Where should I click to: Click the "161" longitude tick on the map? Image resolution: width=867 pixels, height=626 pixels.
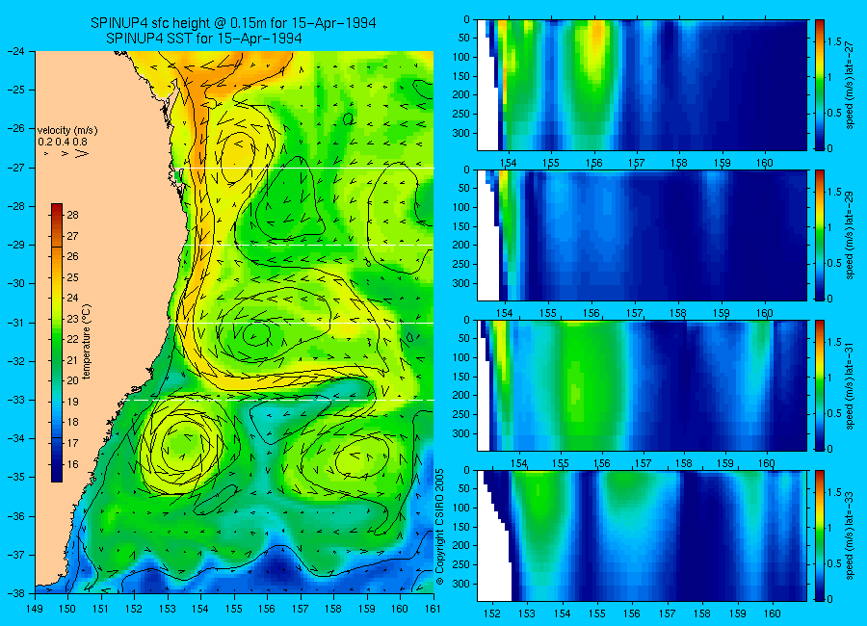(433, 609)
